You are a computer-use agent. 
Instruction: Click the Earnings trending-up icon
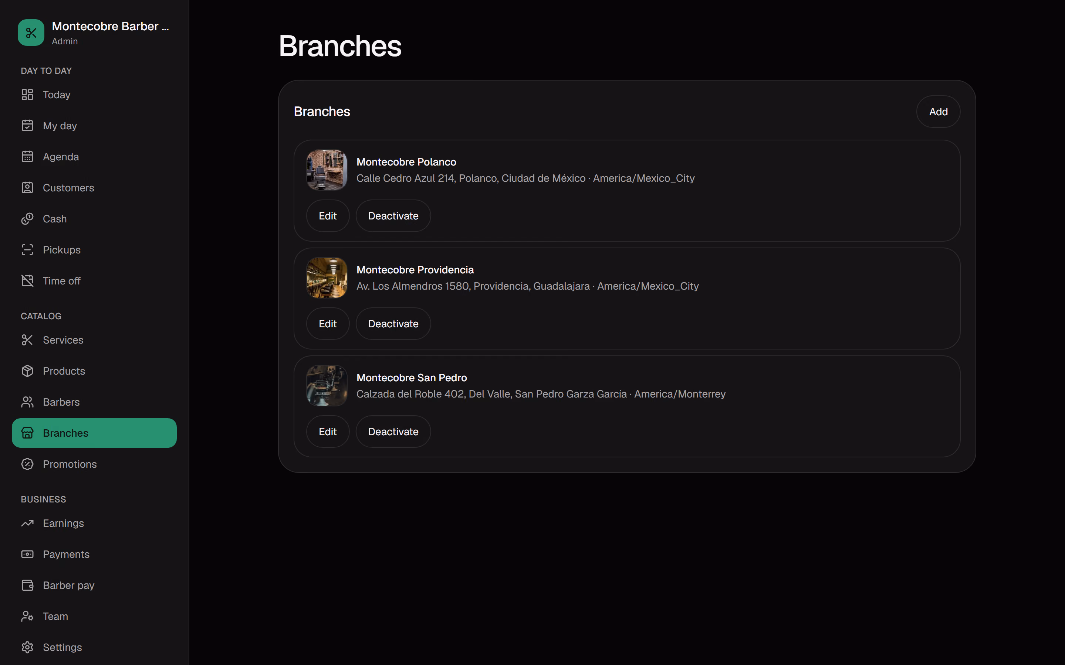pos(27,524)
